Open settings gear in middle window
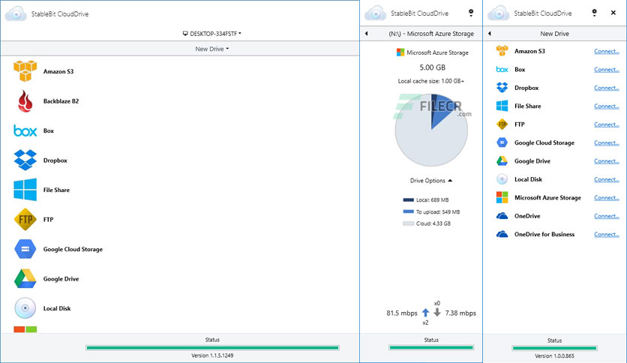627x363 pixels. [471, 13]
